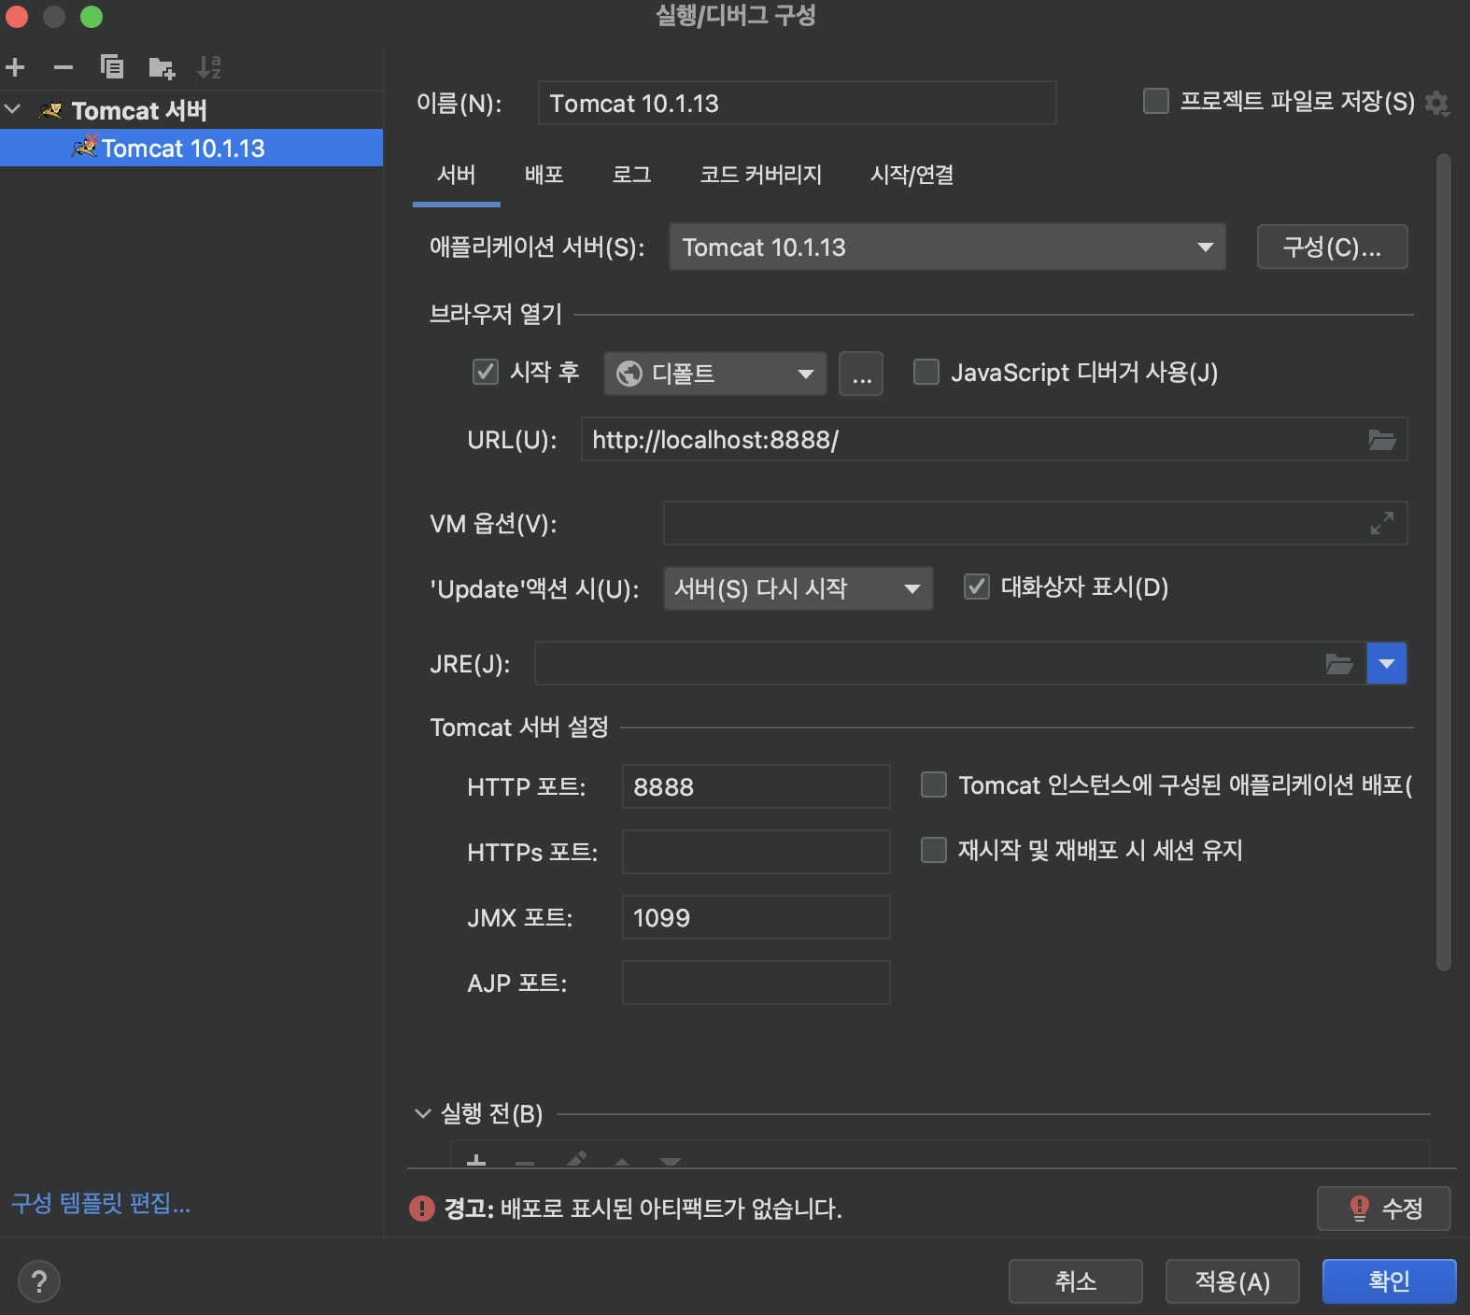The width and height of the screenshot is (1470, 1315).
Task: Click the 확인 button
Action: point(1390,1281)
